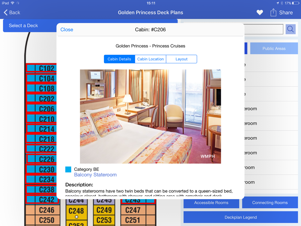Open the Public Areas tab
The image size is (301, 226).
tap(274, 48)
